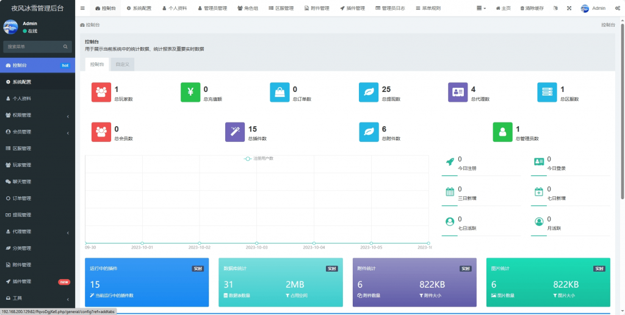
Task: Open 区服管理 top tab
Action: tap(281, 8)
